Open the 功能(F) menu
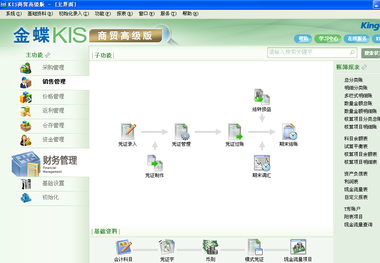This screenshot has width=380, height=263. (103, 14)
